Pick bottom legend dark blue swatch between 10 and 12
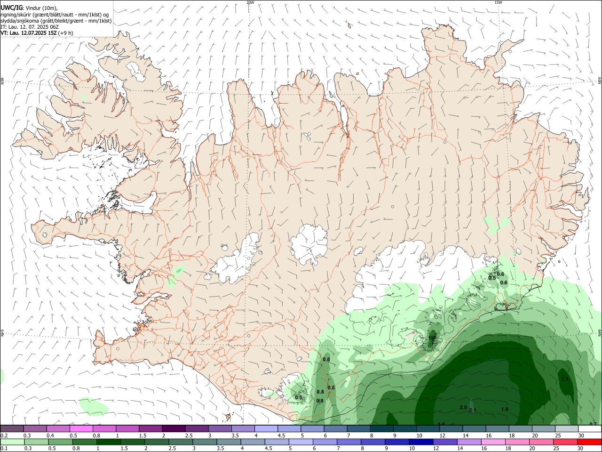The height and width of the screenshot is (452, 602). pos(421,442)
